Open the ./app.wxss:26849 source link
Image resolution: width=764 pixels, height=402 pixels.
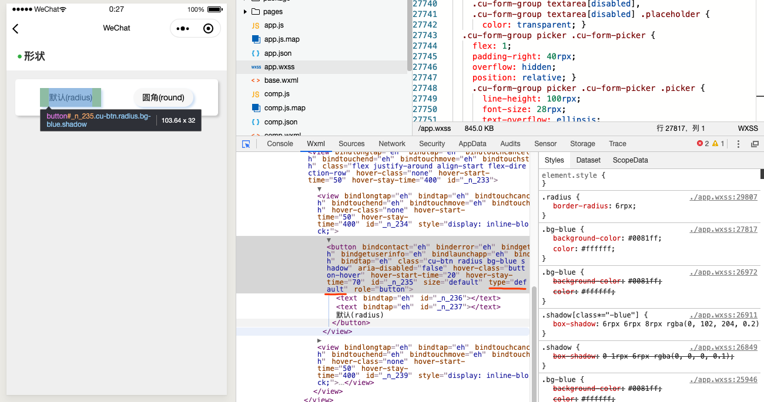pos(723,347)
